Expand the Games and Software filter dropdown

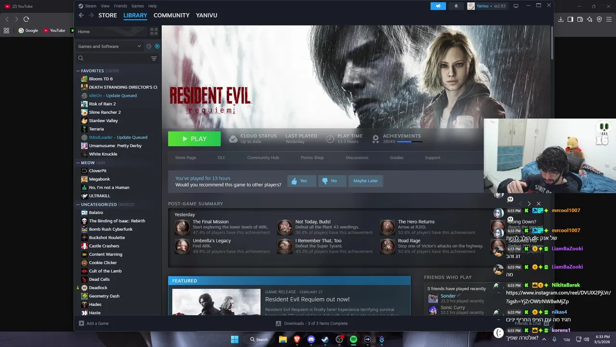(x=110, y=46)
